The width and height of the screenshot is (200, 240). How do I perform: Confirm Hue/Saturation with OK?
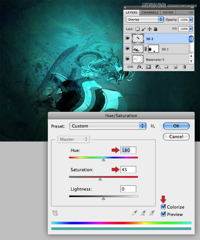tap(176, 126)
